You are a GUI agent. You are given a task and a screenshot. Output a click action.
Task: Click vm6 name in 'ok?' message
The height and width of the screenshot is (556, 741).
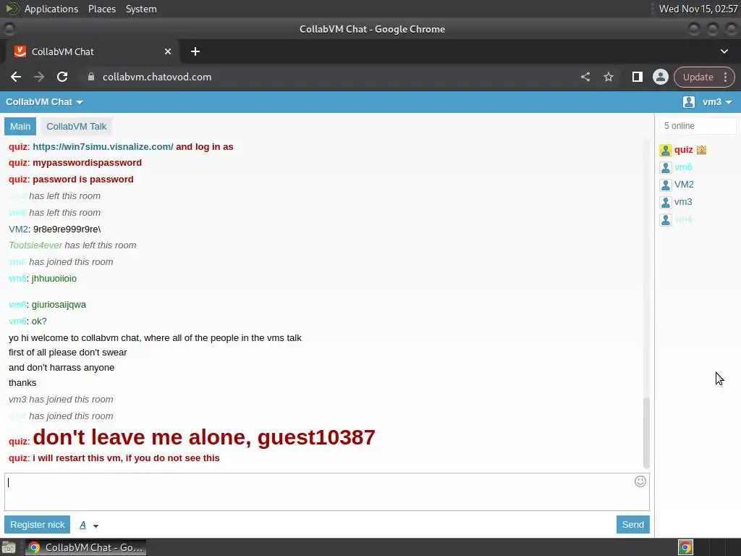[x=17, y=321]
